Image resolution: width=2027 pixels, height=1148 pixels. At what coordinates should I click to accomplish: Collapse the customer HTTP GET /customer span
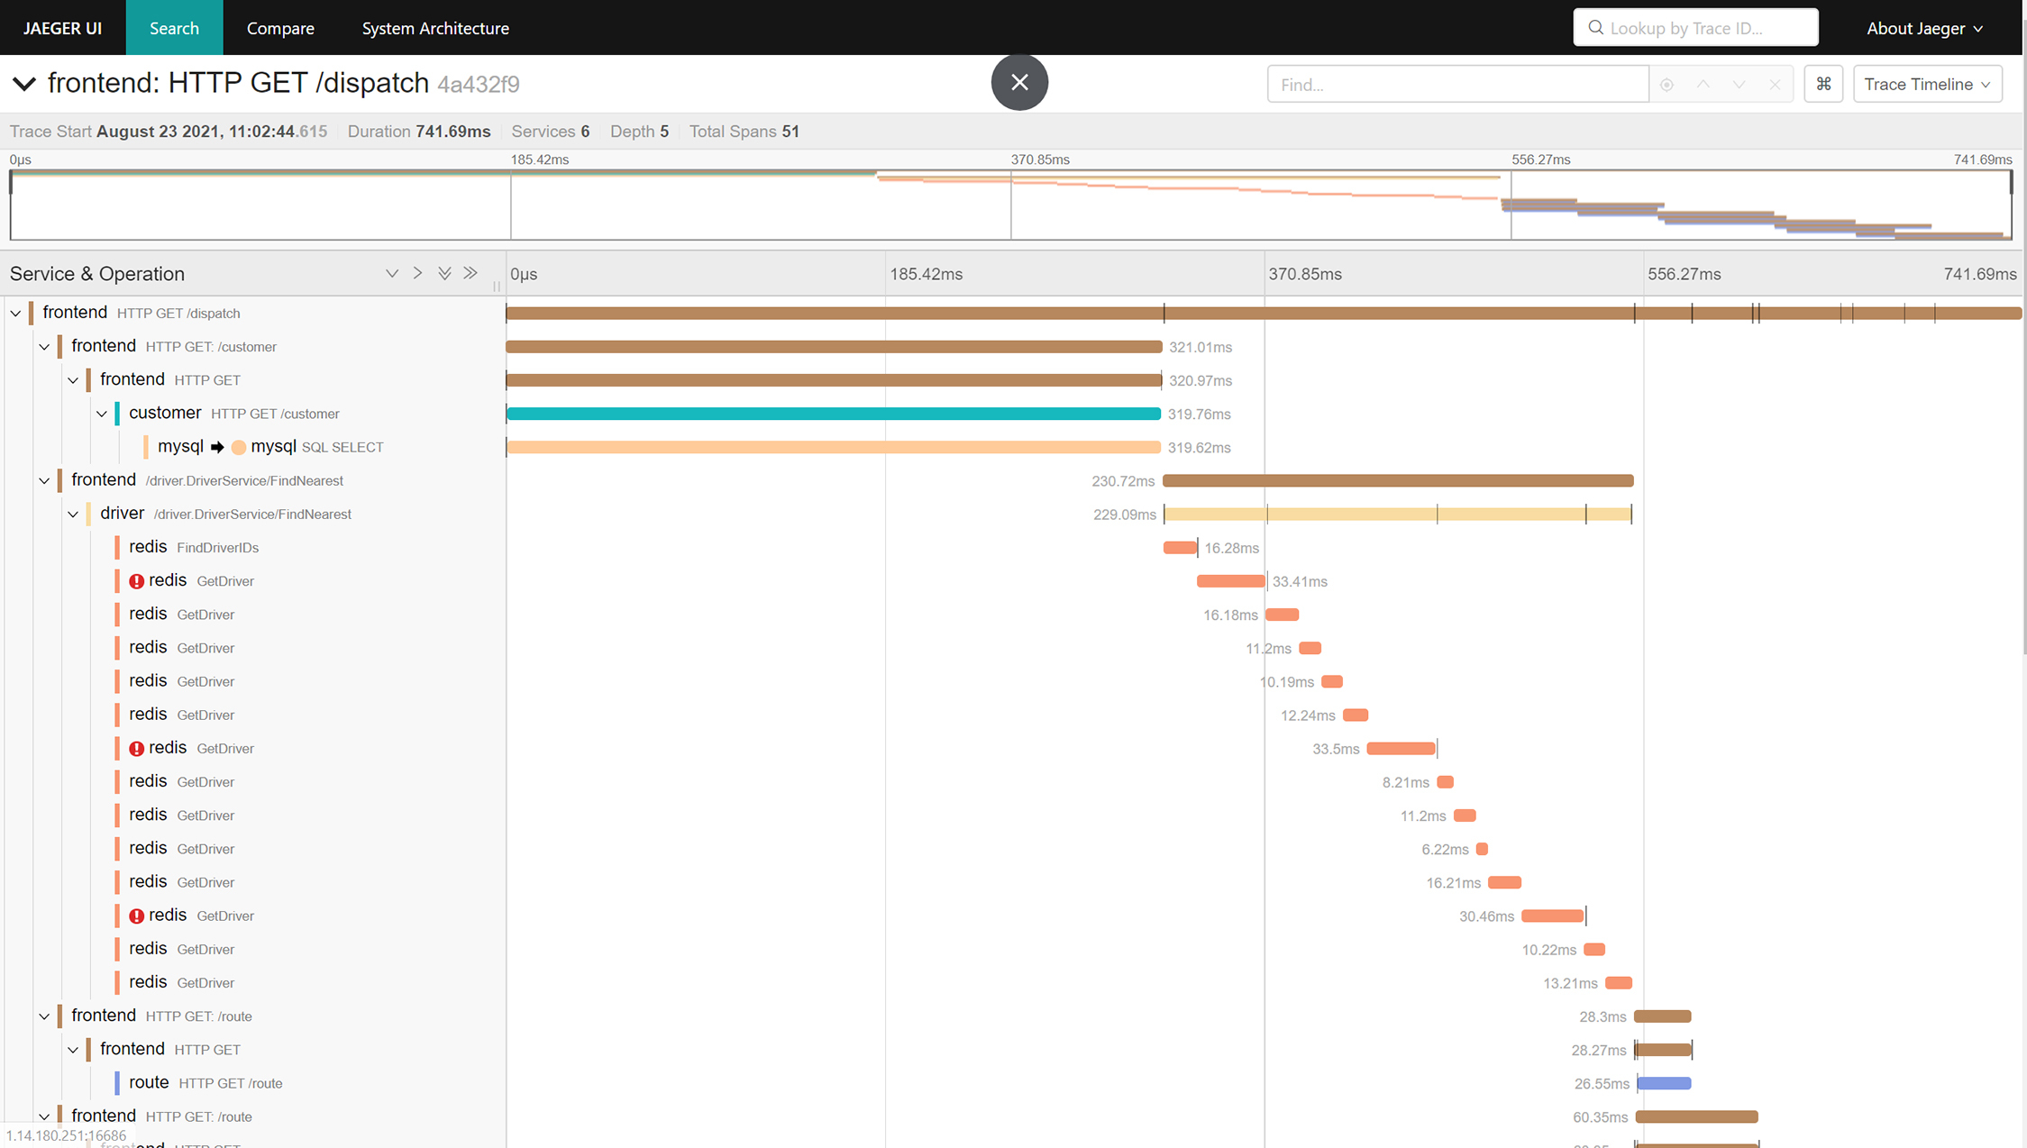(102, 414)
